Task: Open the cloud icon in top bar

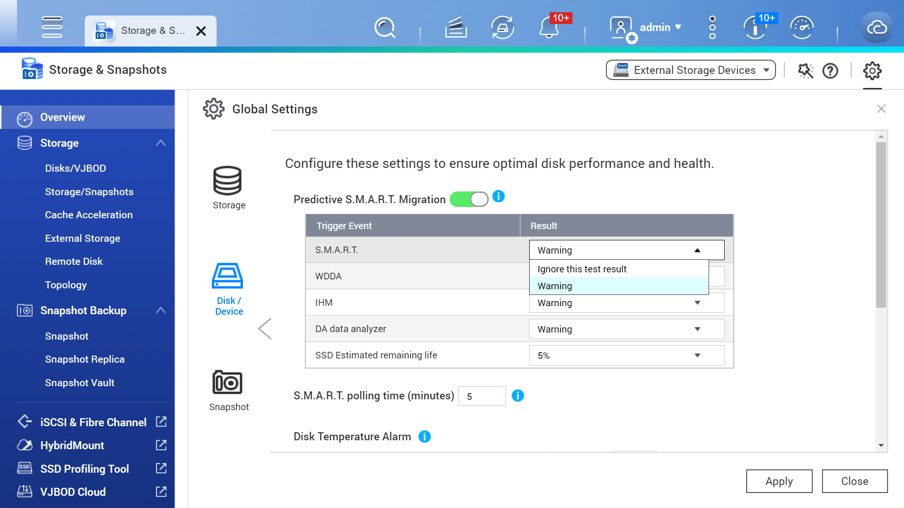Action: coord(876,28)
